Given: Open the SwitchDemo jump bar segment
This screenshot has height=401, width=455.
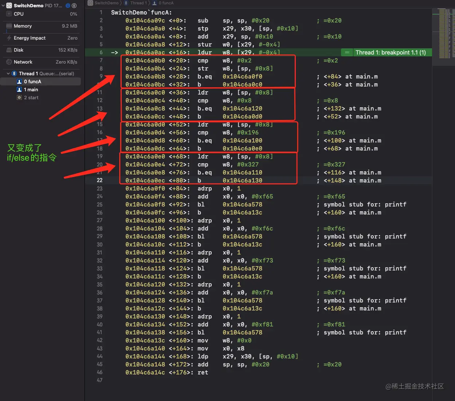Looking at the screenshot, I should (103, 3).
